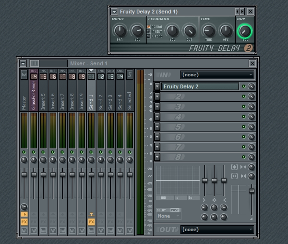Click the OFS knob in Fruity Delay 2
The height and width of the screenshot is (244, 288).
(226, 31)
